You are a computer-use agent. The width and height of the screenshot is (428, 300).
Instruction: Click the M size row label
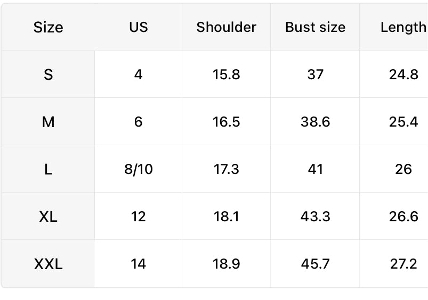(48, 122)
